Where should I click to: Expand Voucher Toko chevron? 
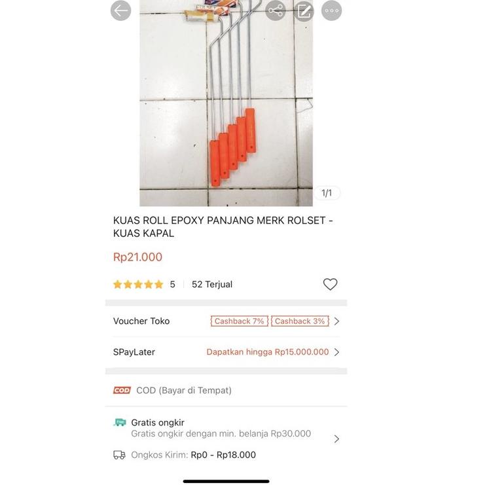tap(337, 321)
